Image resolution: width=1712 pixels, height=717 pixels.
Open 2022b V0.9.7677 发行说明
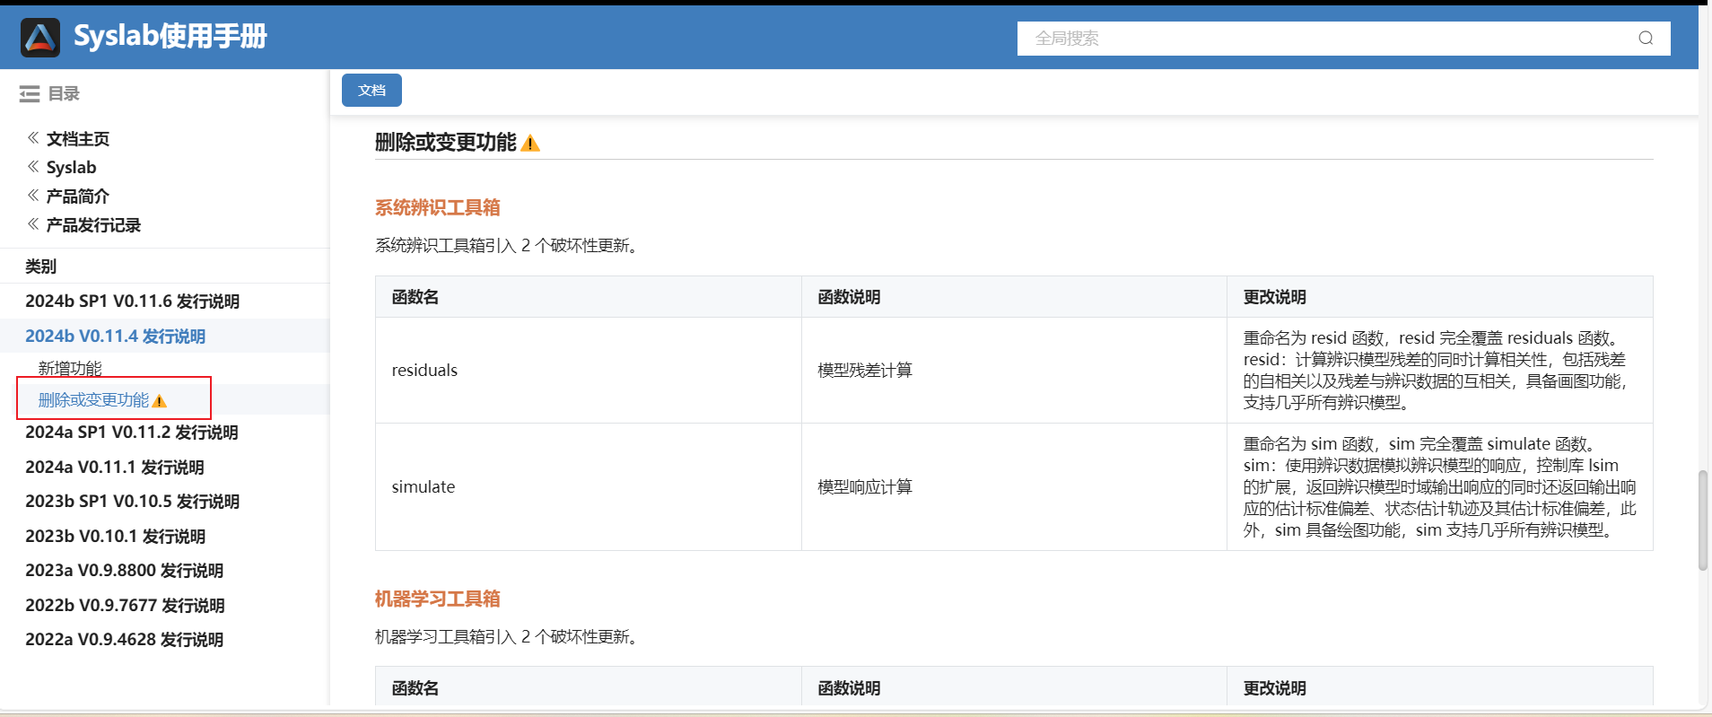(x=125, y=605)
